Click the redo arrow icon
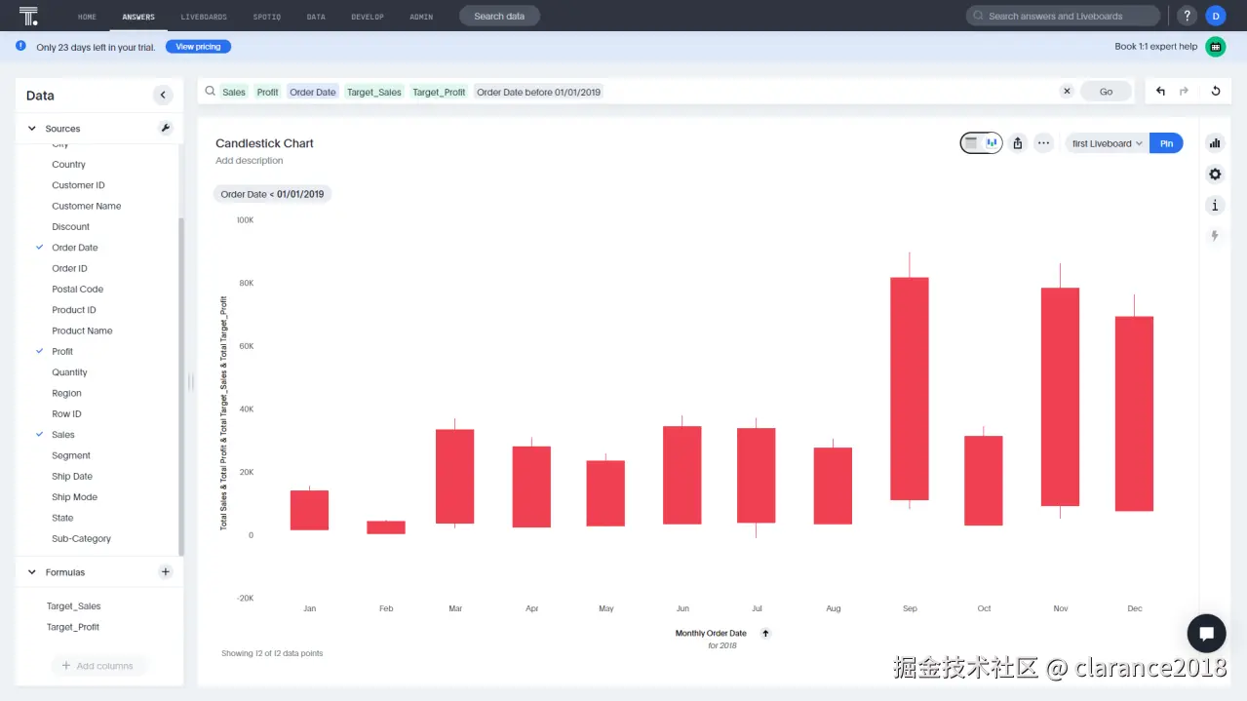This screenshot has width=1247, height=701. (x=1185, y=91)
